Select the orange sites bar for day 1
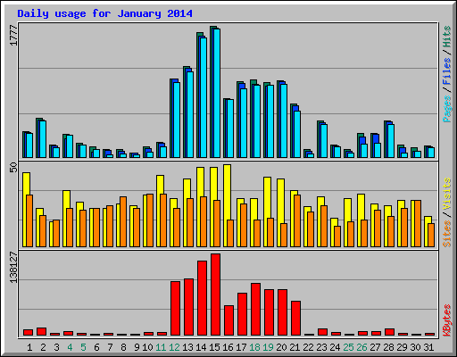457x357 pixels. tap(29, 220)
